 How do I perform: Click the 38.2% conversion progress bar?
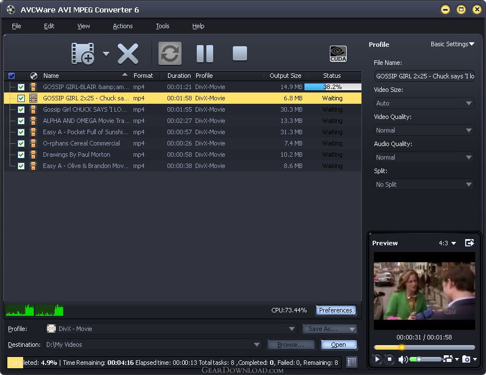pyautogui.click(x=333, y=87)
